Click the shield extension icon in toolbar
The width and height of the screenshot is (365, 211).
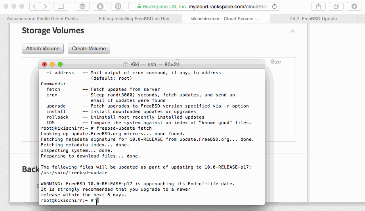click(x=100, y=6)
